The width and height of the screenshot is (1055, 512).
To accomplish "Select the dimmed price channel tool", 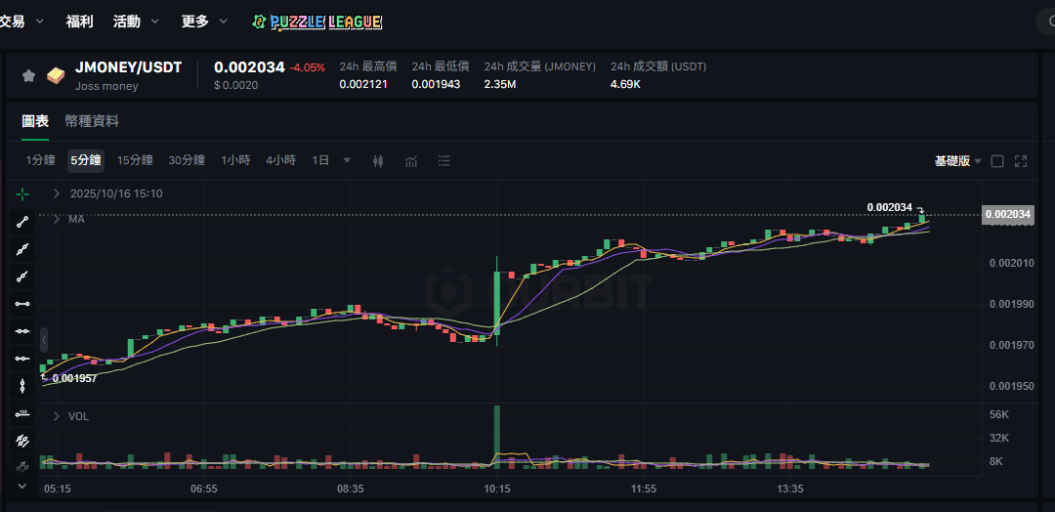I will coord(22,465).
